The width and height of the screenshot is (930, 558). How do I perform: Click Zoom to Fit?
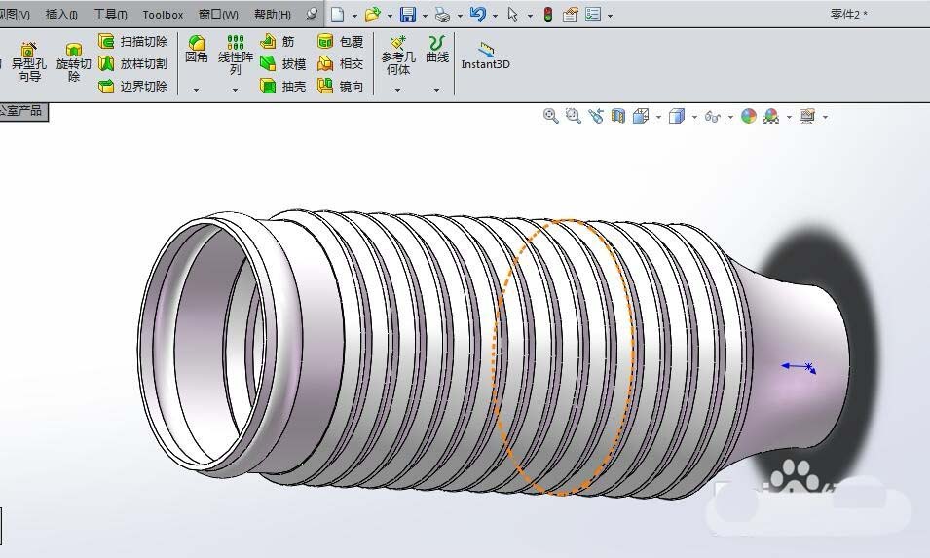550,116
